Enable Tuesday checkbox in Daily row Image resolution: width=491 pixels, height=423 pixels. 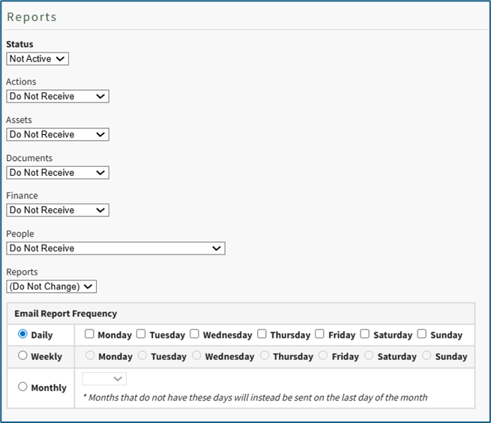click(142, 334)
